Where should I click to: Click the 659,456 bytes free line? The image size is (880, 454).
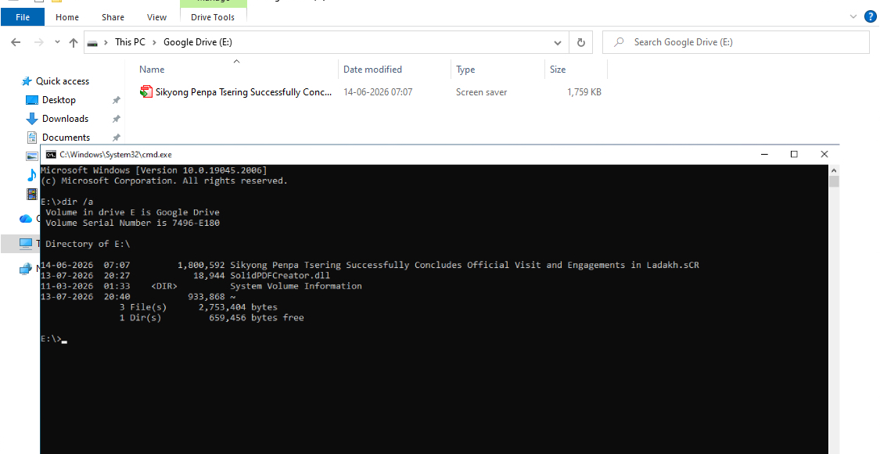[x=211, y=318]
